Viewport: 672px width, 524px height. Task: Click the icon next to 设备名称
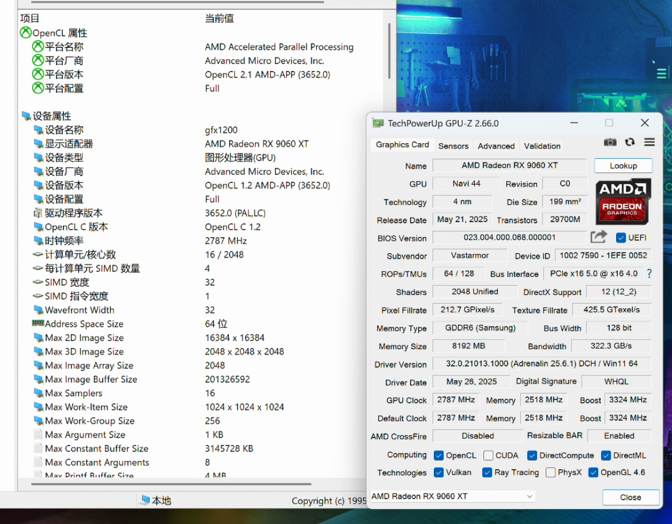click(x=39, y=129)
